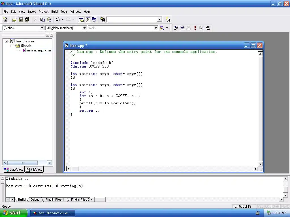This screenshot has height=217, width=290.
Task: Collapse the Globals folder node
Action: click(x=12, y=46)
